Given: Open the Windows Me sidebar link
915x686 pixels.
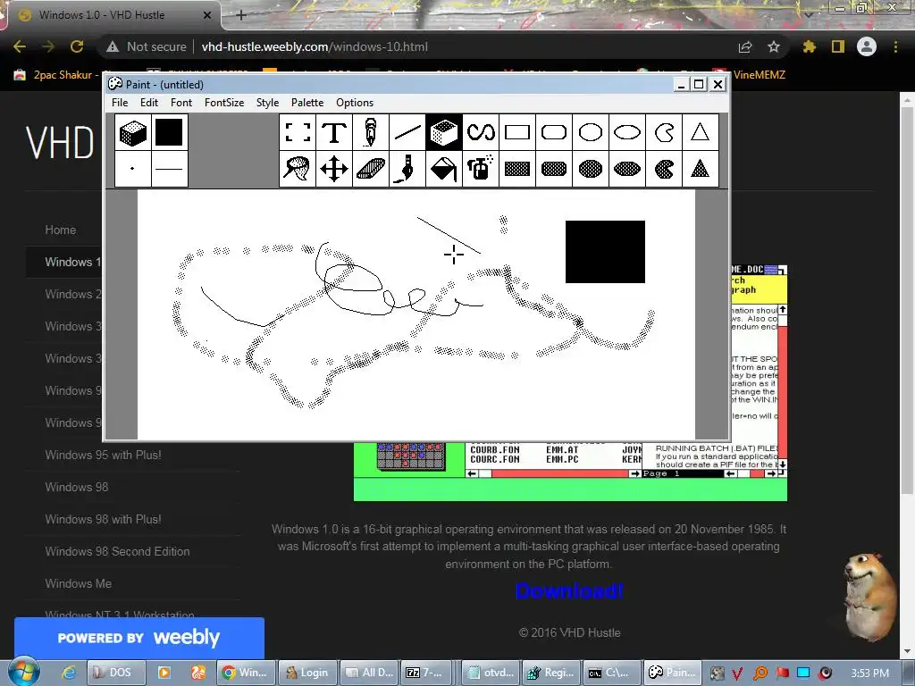Looking at the screenshot, I should click(79, 583).
